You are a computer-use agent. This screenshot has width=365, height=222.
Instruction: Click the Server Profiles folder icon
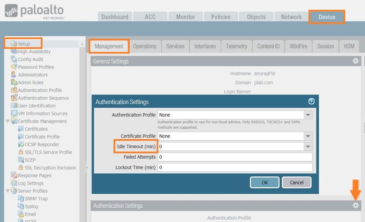pyautogui.click(x=14, y=191)
